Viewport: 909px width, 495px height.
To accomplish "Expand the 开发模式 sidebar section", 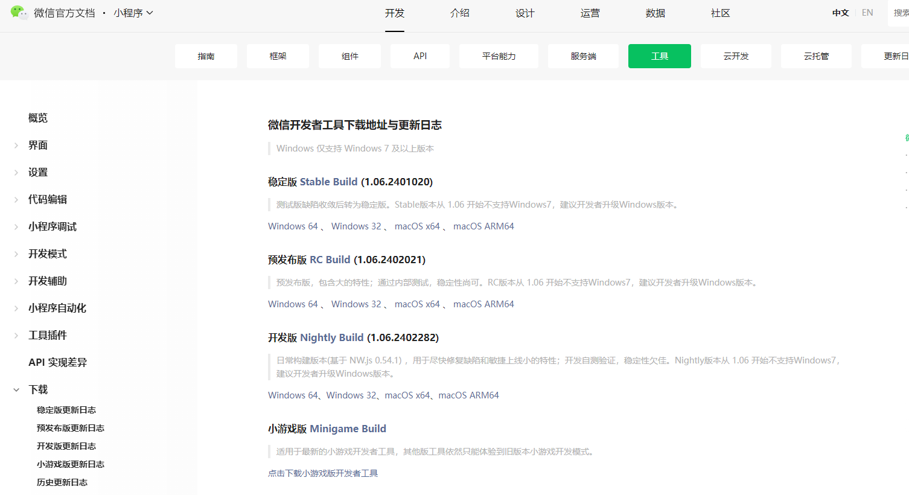I will [48, 254].
